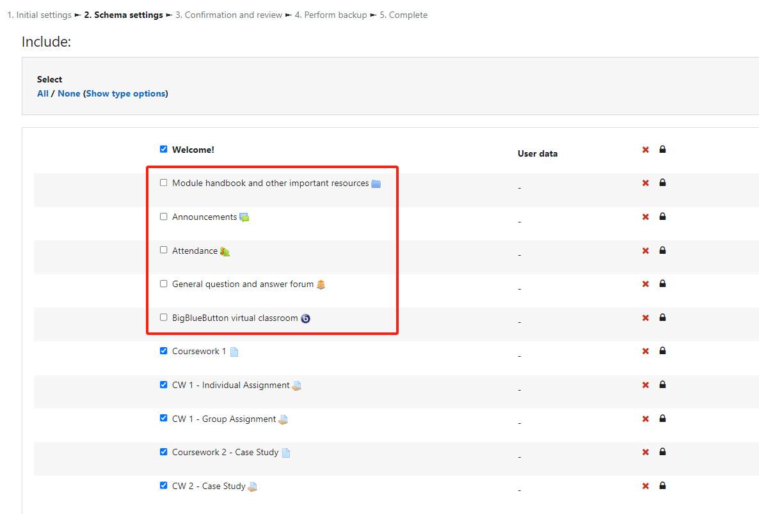Screen dimensions: 759x514
Task: Click the page icon next to Coursework 1
Action: (234, 352)
